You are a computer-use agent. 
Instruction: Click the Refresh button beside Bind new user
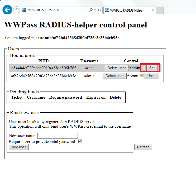[143, 147]
